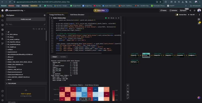This screenshot has width=202, height=103.
Task: Click the browser bookmark star icon
Action: point(160,2)
